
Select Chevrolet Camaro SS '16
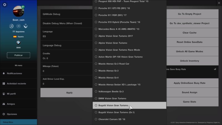129,119
